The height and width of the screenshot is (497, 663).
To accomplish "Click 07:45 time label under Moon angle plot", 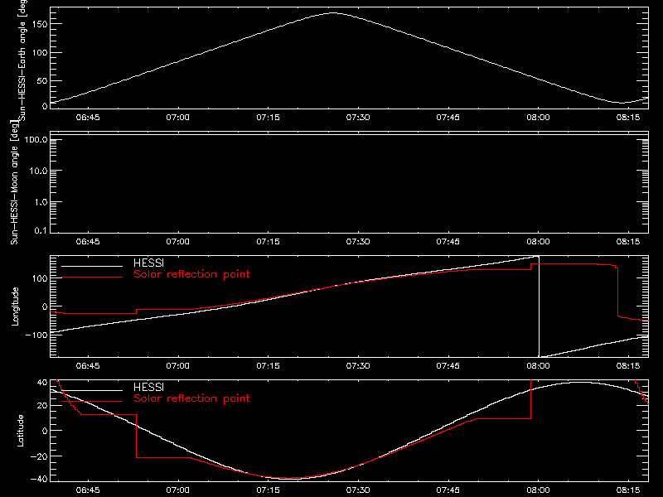I will (448, 242).
